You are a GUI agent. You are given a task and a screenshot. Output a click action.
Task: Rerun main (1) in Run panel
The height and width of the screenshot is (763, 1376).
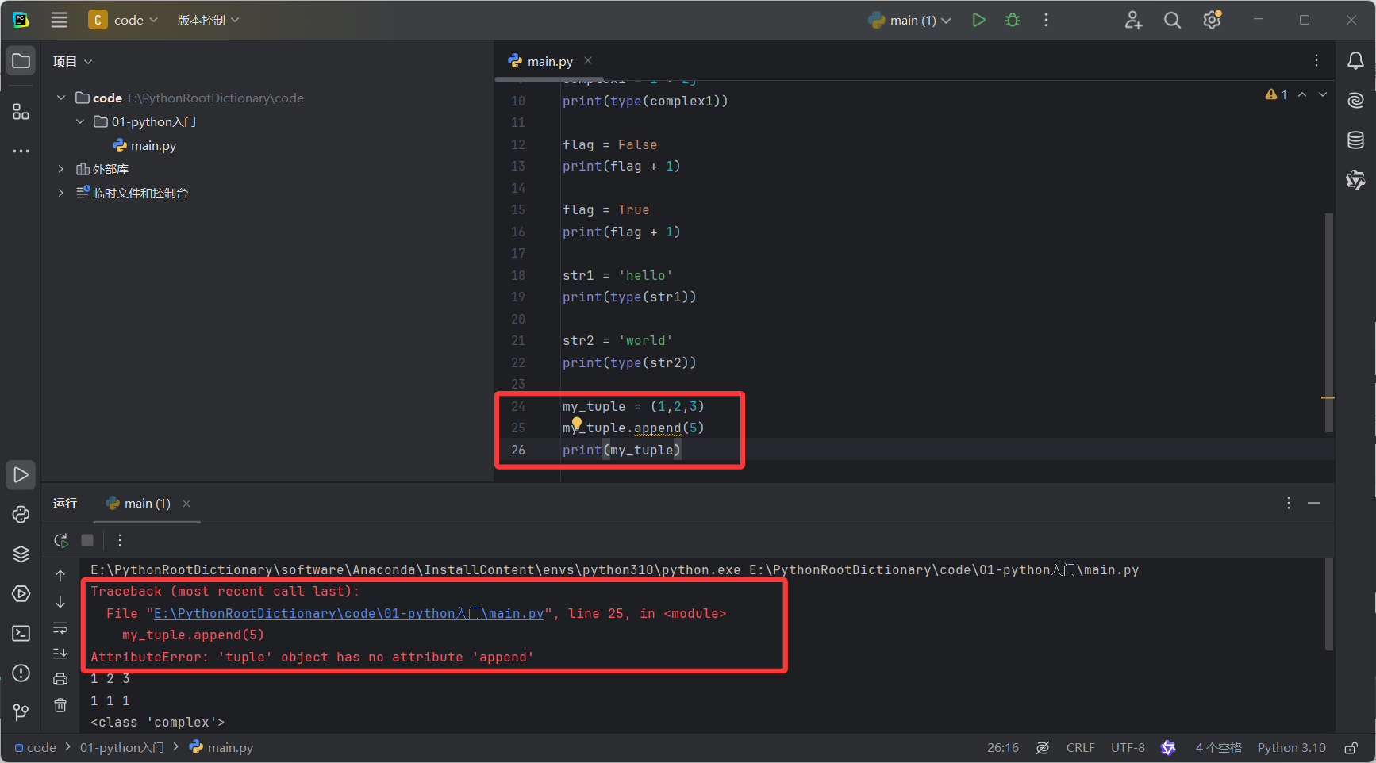[61, 540]
